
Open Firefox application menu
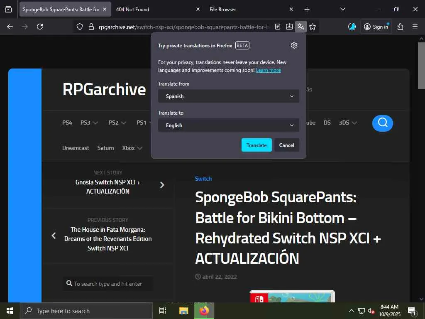(415, 27)
